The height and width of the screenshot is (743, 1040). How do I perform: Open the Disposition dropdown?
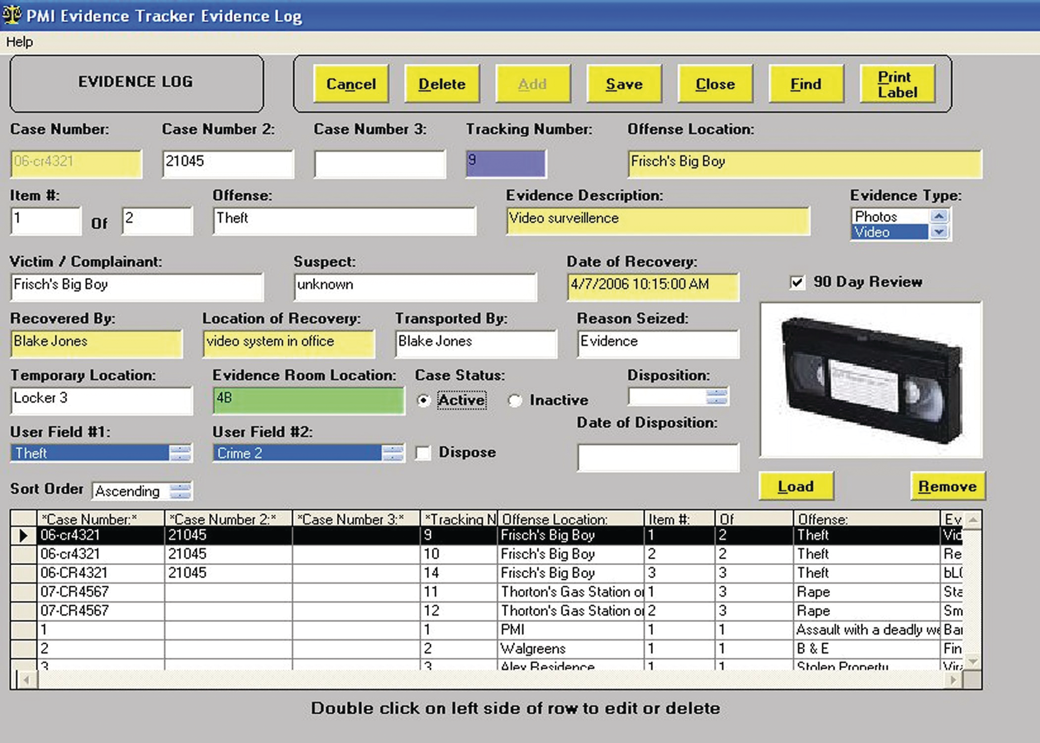pos(717,396)
